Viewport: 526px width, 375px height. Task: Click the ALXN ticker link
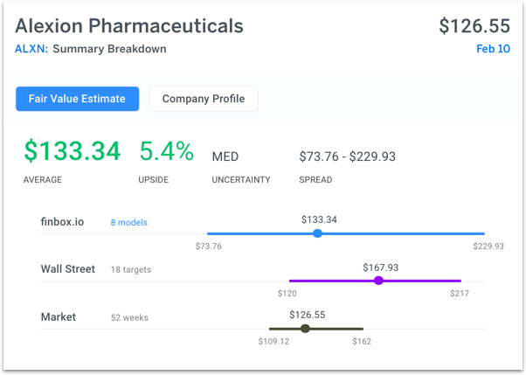point(31,49)
